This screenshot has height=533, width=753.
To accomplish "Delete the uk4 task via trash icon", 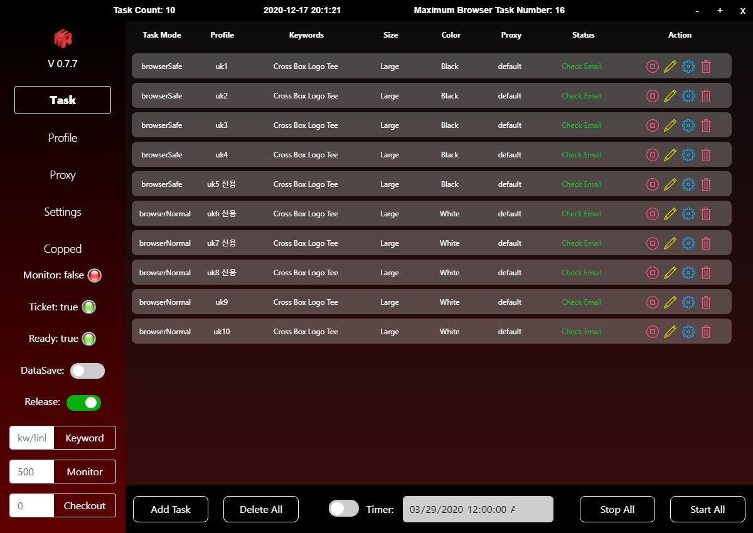I will click(706, 155).
